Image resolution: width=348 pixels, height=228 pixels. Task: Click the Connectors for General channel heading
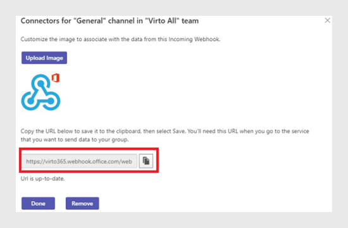pyautogui.click(x=109, y=21)
